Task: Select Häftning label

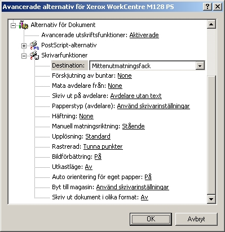Action: point(65,116)
